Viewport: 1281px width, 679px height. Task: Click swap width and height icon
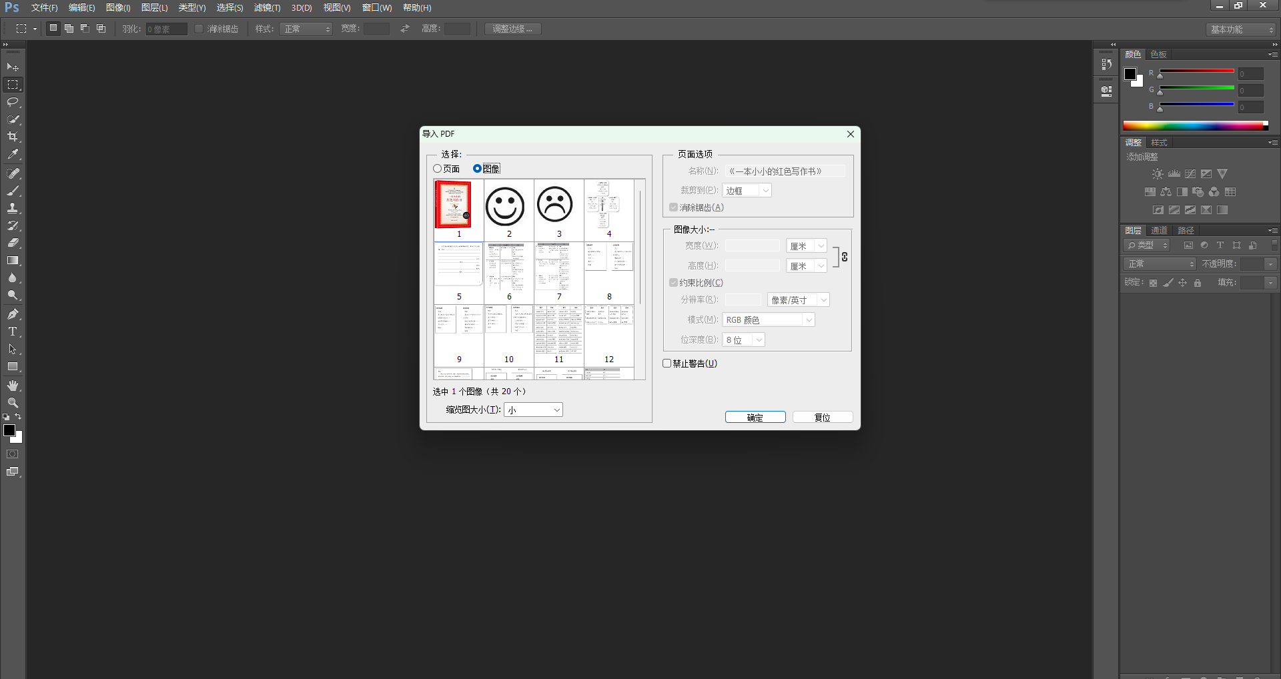[405, 29]
